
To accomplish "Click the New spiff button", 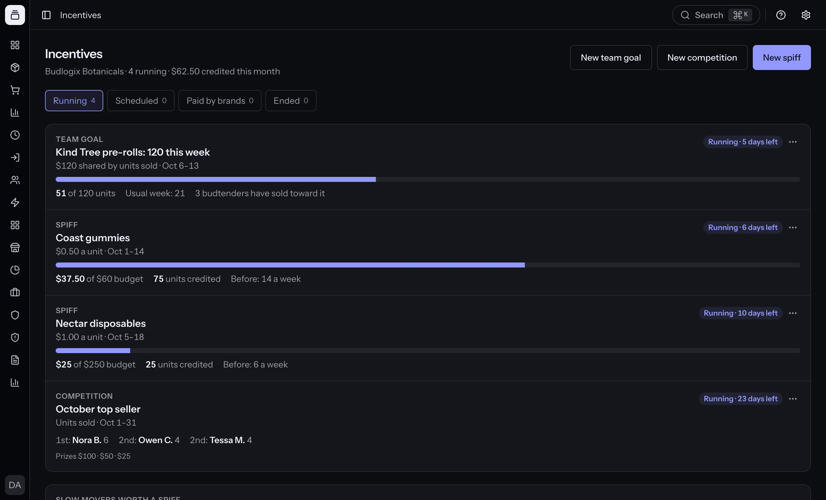I will (782, 57).
